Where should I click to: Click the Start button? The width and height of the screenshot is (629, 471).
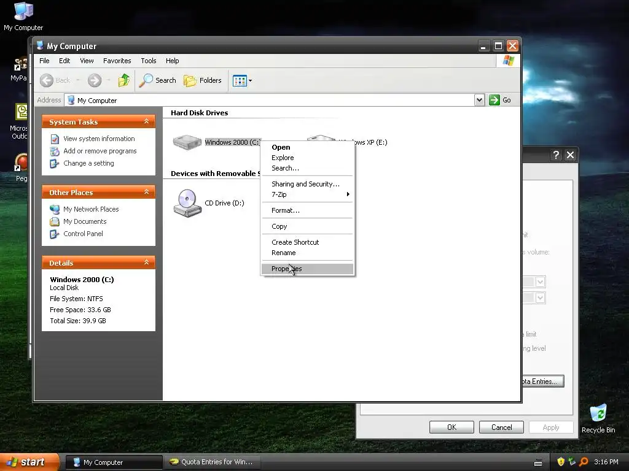point(29,462)
